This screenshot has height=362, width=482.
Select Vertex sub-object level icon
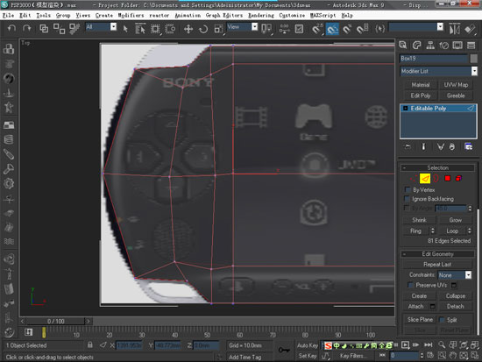pos(414,179)
